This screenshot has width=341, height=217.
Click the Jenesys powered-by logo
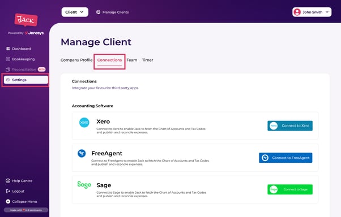34,33
